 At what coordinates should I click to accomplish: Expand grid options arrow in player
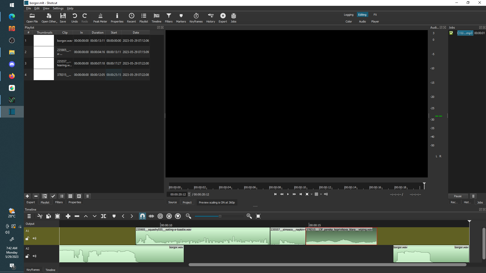(x=321, y=194)
